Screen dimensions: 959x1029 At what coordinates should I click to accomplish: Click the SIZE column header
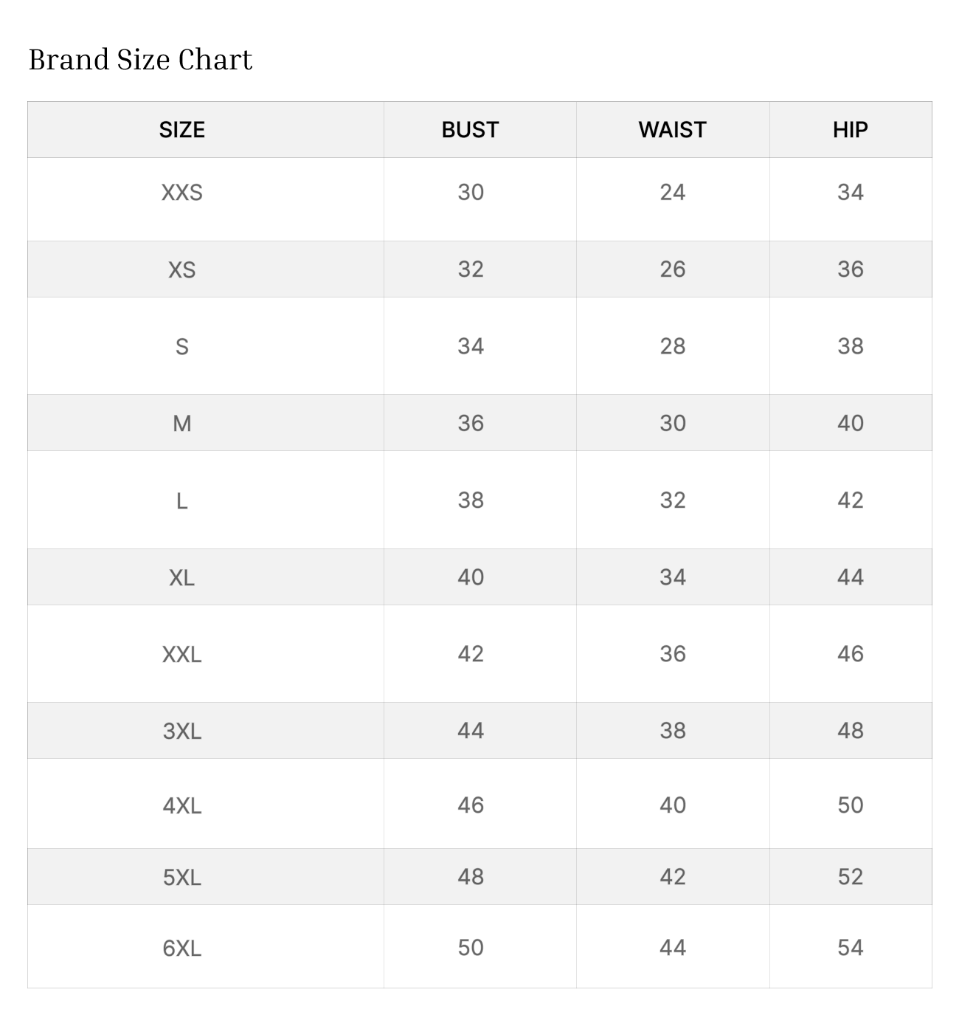pyautogui.click(x=181, y=130)
